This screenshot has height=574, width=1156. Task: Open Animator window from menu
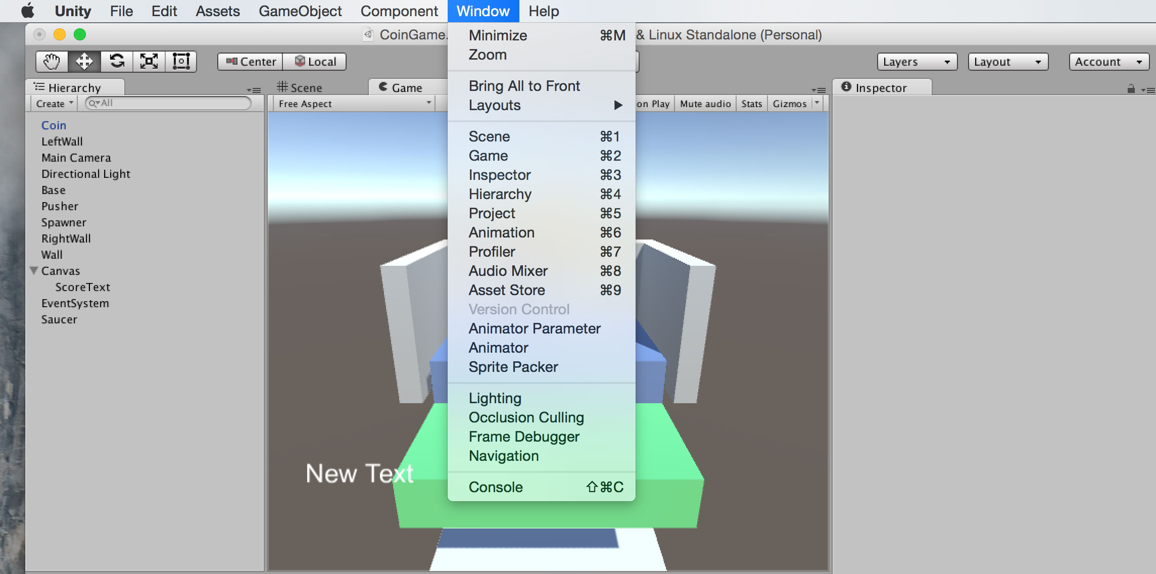(x=541, y=348)
